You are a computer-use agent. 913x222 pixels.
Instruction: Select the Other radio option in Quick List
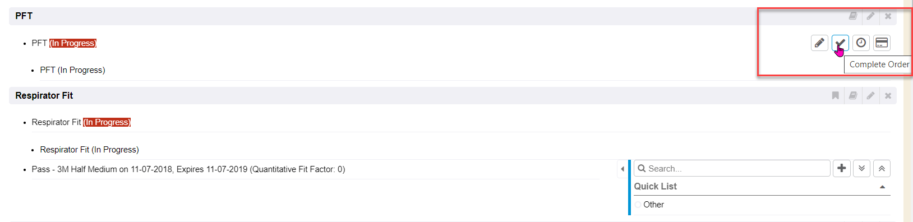pyautogui.click(x=638, y=205)
